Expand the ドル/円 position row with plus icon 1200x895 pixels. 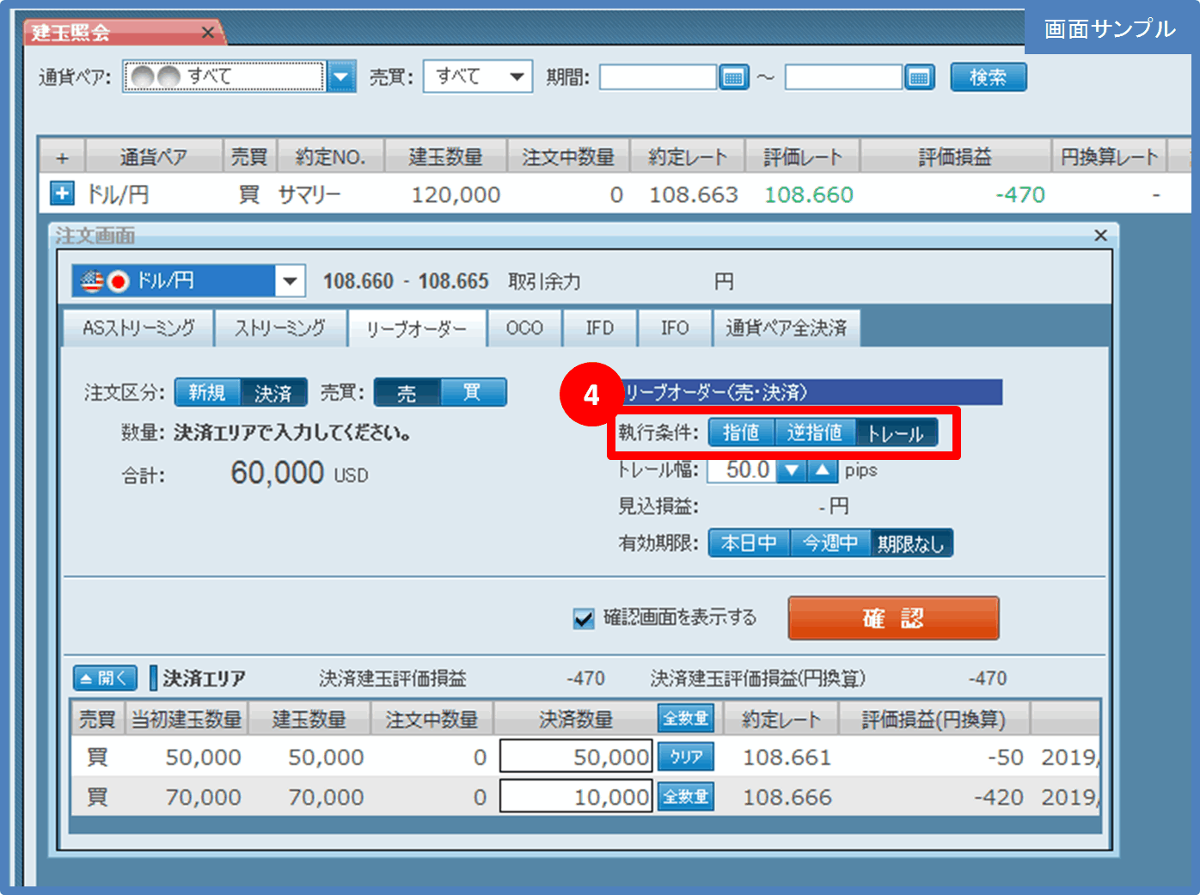tap(62, 193)
